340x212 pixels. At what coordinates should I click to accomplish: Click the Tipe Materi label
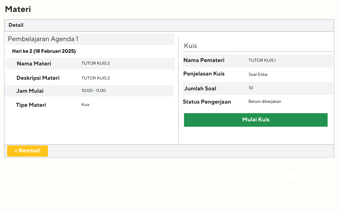pos(31,105)
